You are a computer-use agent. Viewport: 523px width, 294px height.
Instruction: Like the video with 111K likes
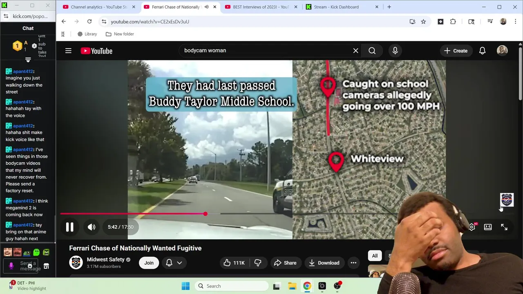pyautogui.click(x=234, y=263)
